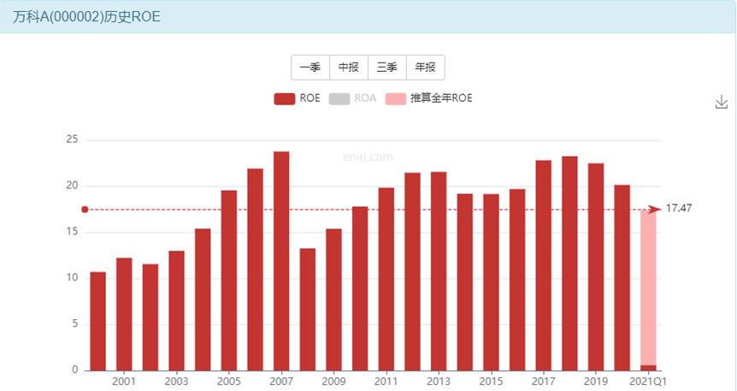
Task: Download the chart image via download icon
Action: [721, 102]
